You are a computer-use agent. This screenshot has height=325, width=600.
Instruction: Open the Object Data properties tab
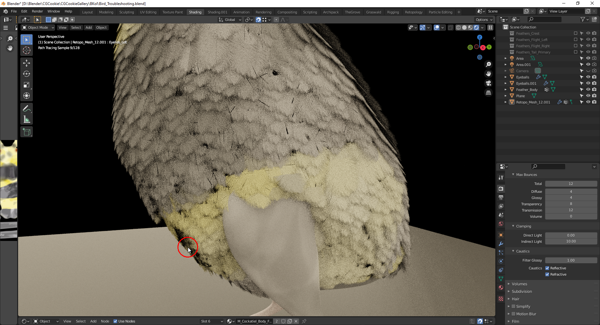click(x=501, y=279)
